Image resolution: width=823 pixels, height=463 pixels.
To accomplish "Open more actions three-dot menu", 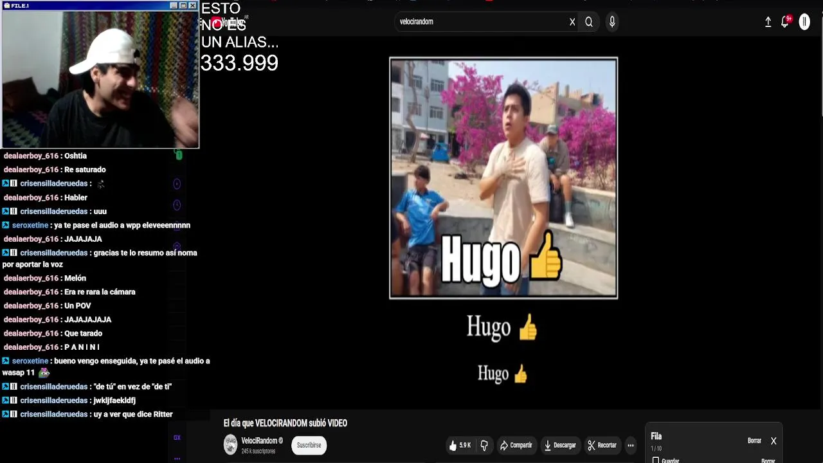I will pos(631,445).
